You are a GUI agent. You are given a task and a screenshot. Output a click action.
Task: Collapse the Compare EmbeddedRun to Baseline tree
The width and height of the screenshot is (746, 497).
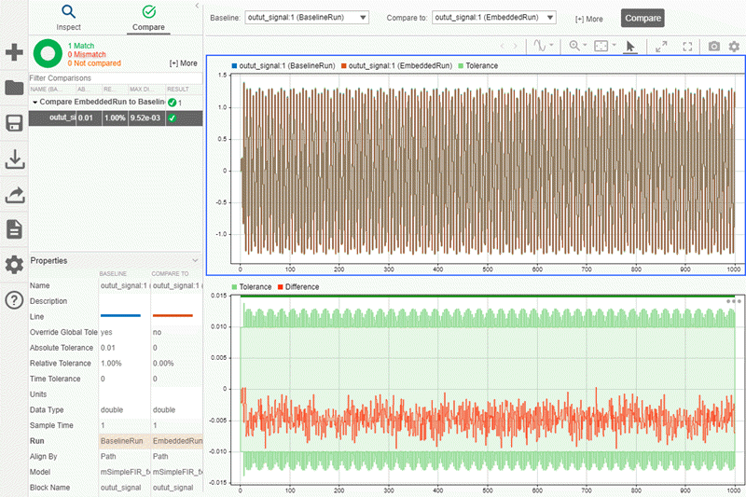(x=35, y=102)
